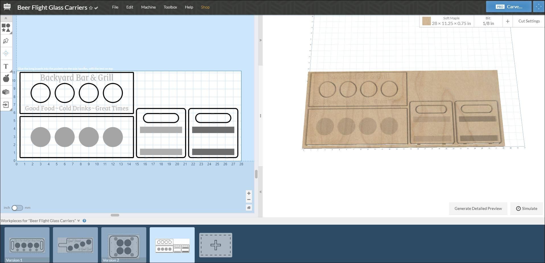Open the Machine menu

148,7
